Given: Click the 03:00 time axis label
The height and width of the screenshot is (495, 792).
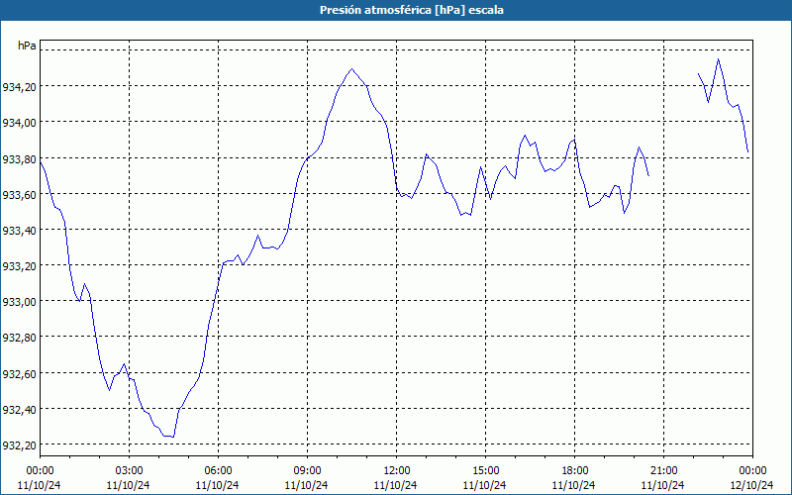Looking at the screenshot, I should pyautogui.click(x=129, y=471).
